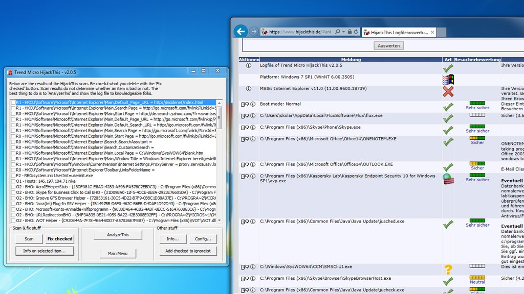
Task: Tick the ProxyServer proxy.service entry
Action: [13, 164]
